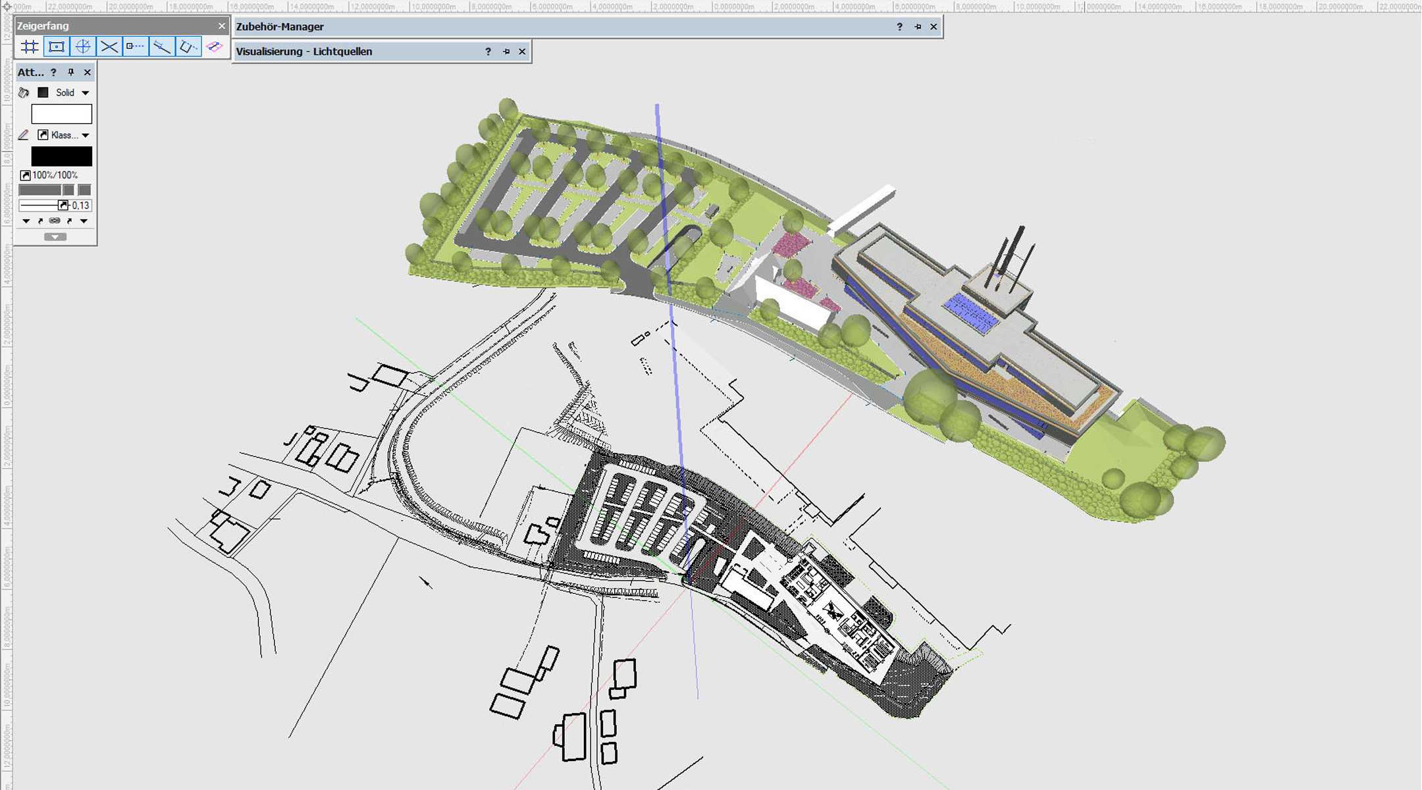Open help for Zubehör-Manager palette
Viewport: 1422px width, 790px height.
tap(899, 27)
